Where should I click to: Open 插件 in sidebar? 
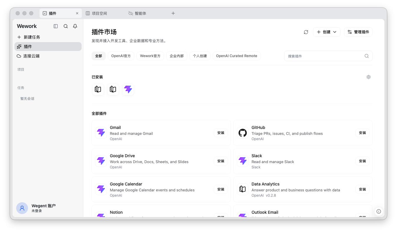coord(48,47)
